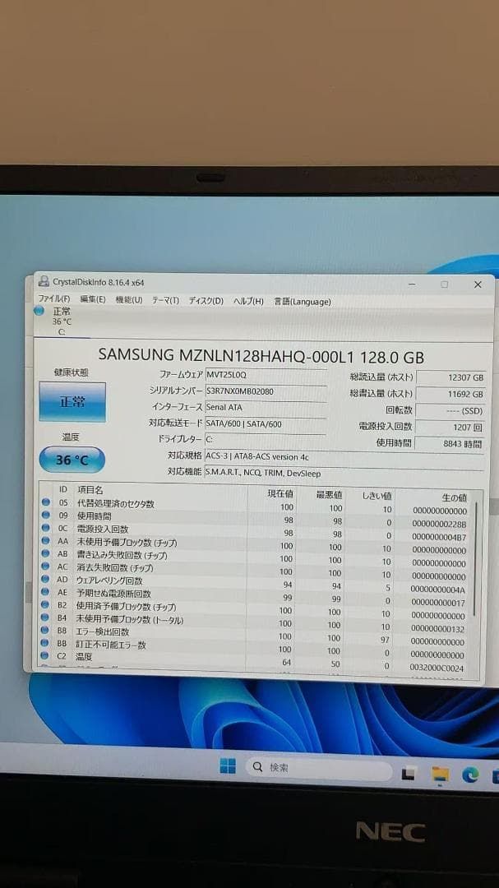
Task: Click the status dot for row 0C
Action: [x=46, y=528]
